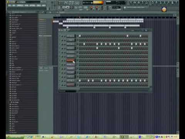Open the HELP menu in menu bar
The height and width of the screenshot is (139, 185).
coord(44,5)
